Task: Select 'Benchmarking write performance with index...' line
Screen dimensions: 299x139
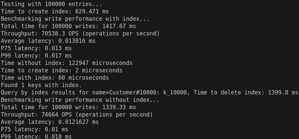Action: tap(75, 19)
